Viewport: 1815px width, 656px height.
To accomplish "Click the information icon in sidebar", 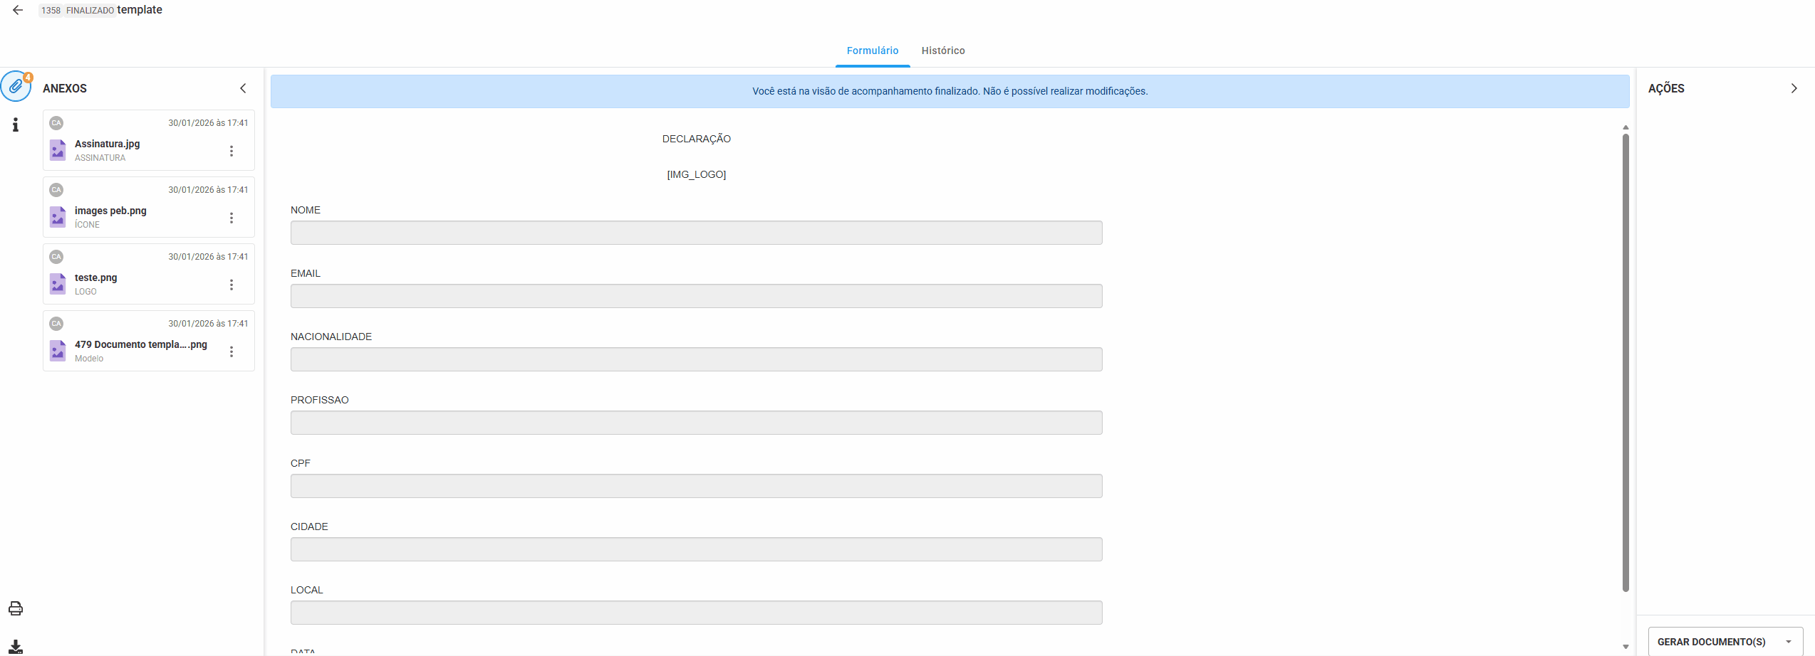I will [16, 125].
